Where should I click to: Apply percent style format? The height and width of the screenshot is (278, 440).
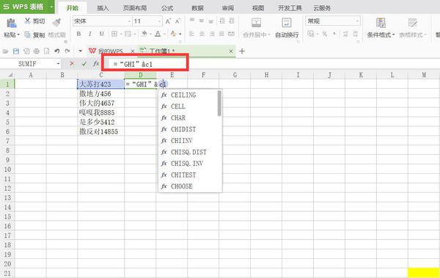pos(325,34)
